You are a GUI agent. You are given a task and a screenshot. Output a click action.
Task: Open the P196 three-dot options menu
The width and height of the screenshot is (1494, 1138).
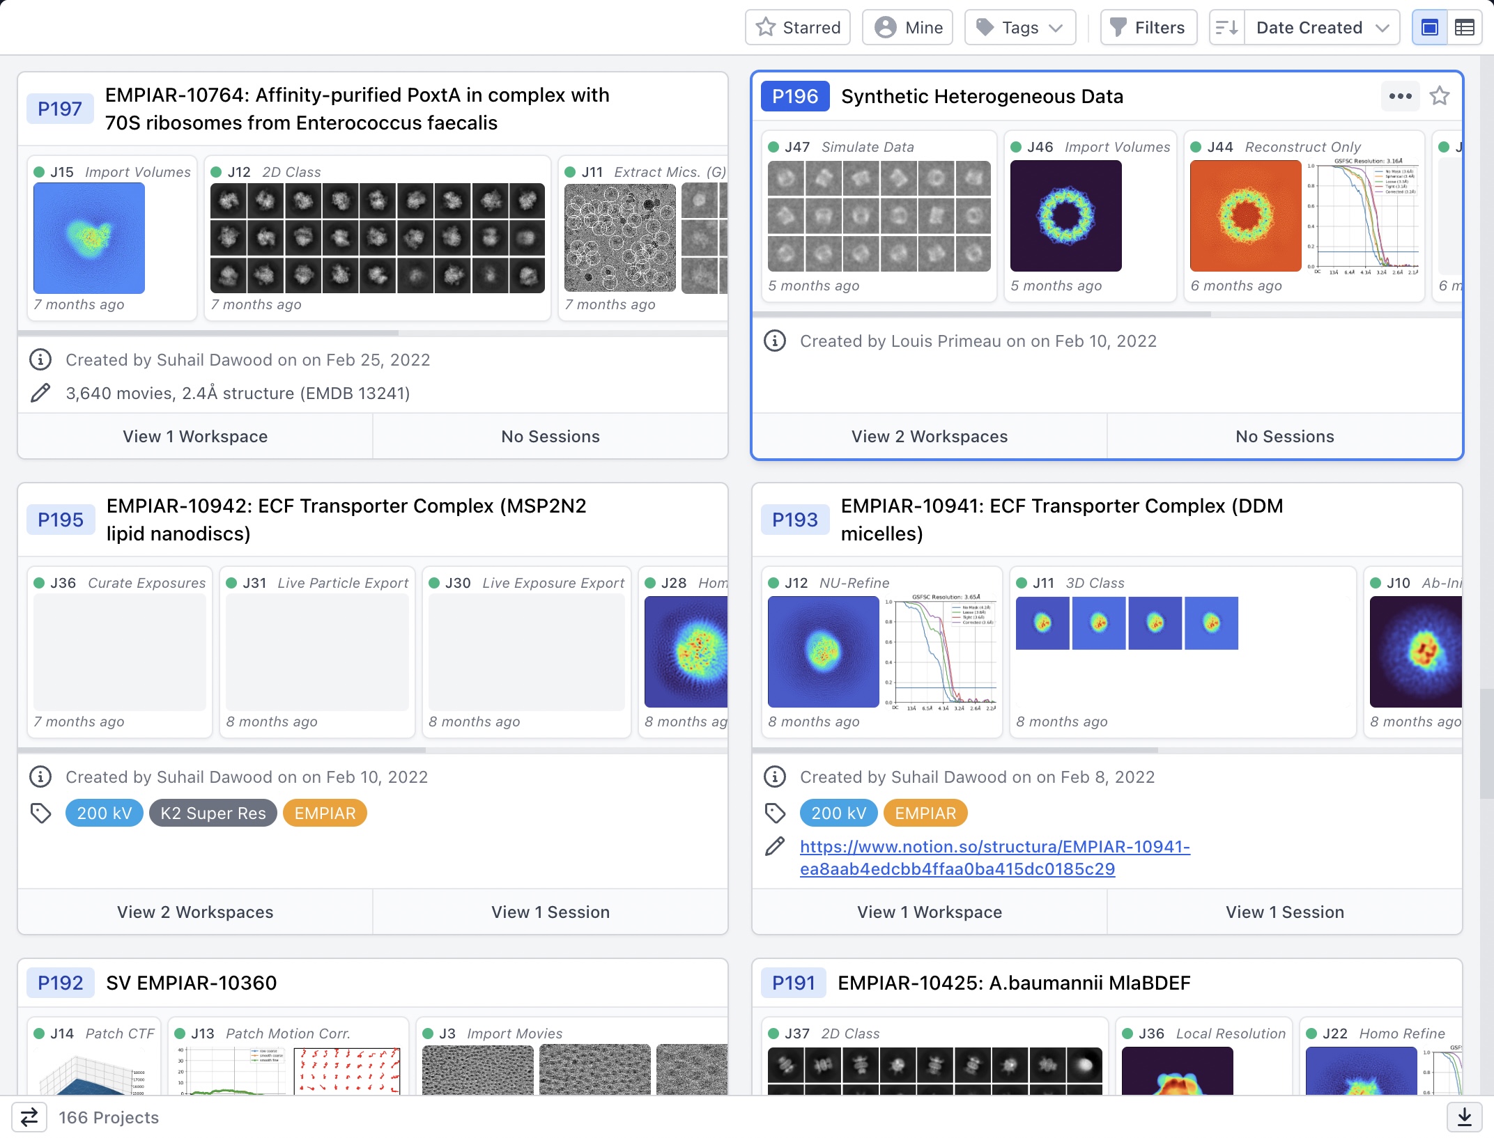click(x=1400, y=96)
